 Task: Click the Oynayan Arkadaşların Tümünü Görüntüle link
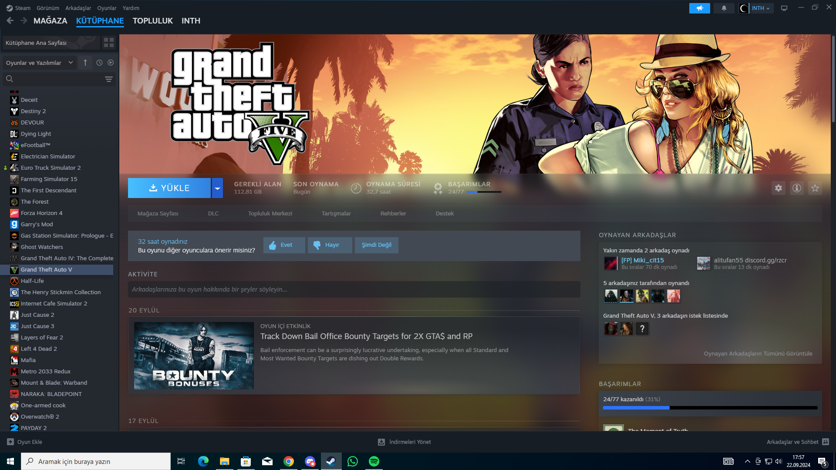pyautogui.click(x=758, y=354)
